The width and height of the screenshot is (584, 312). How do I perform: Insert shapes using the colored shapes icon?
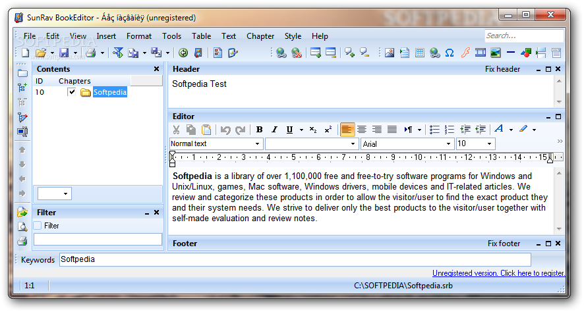[x=526, y=53]
